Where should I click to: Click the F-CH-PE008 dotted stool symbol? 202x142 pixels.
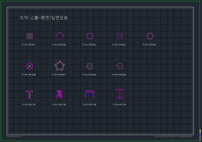click(90, 66)
